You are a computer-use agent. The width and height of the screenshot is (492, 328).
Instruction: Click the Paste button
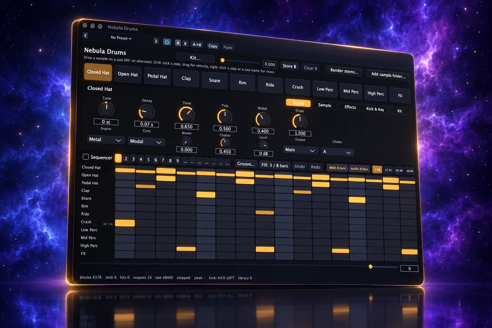point(228,47)
